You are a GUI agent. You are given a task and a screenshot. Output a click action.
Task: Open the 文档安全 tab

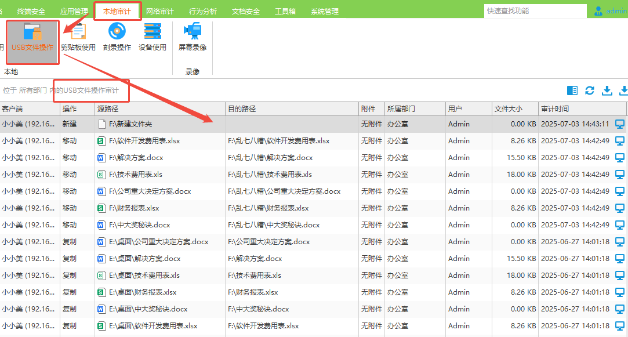click(x=245, y=11)
